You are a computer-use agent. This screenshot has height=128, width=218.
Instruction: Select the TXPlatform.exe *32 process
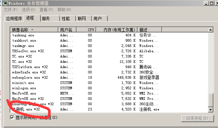click(109, 67)
